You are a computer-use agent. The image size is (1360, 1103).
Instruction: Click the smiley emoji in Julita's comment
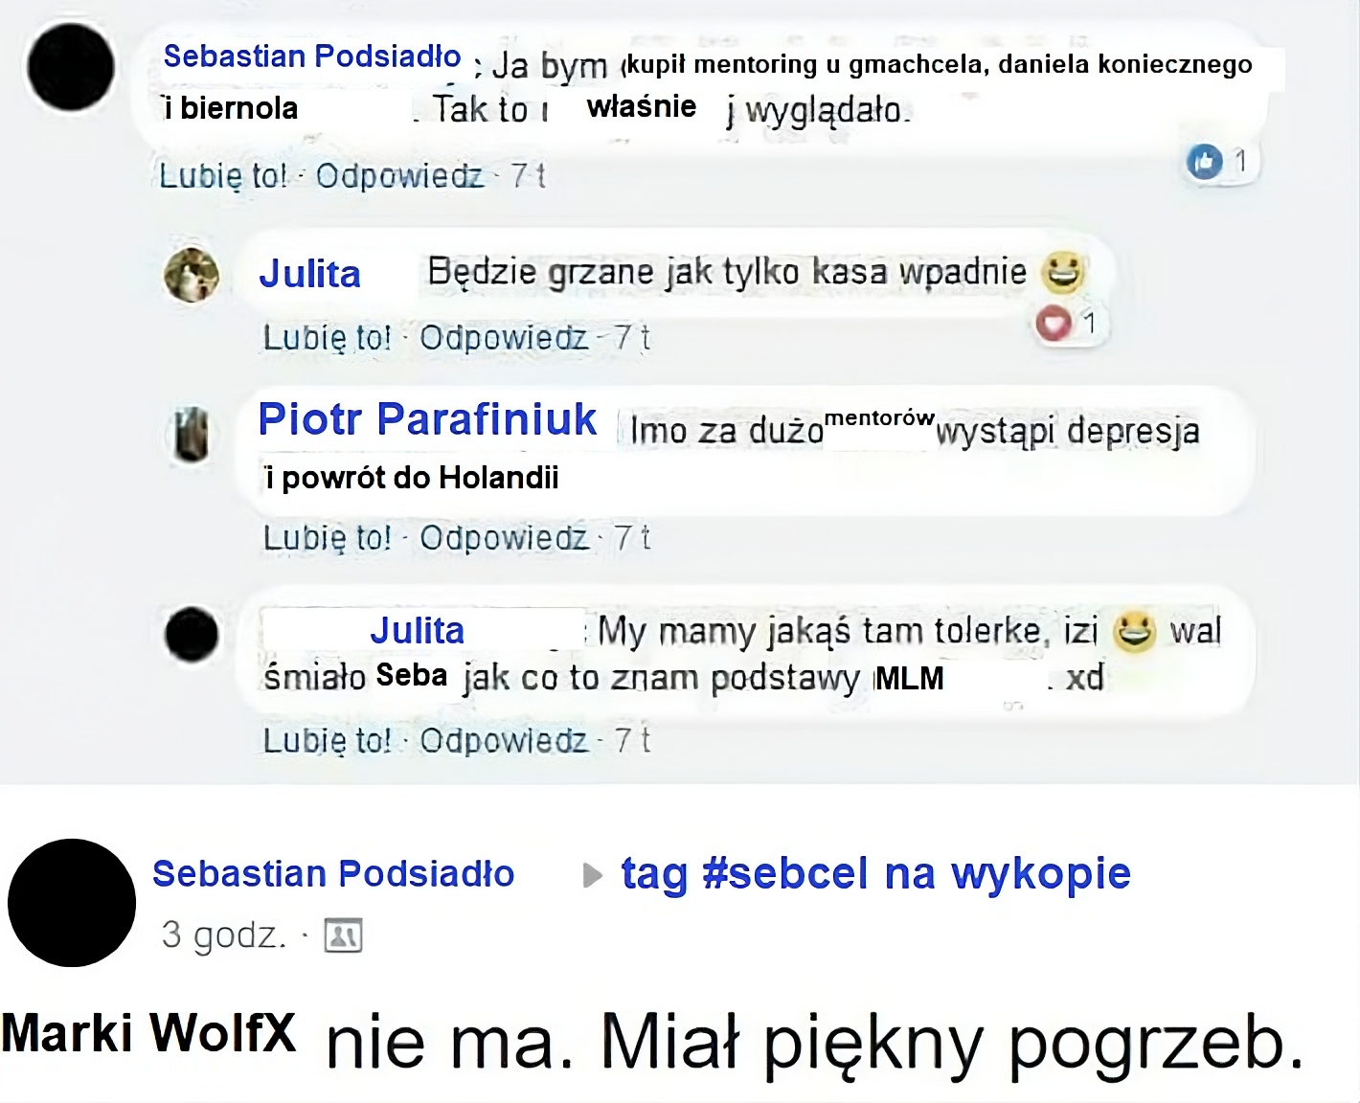(1062, 272)
